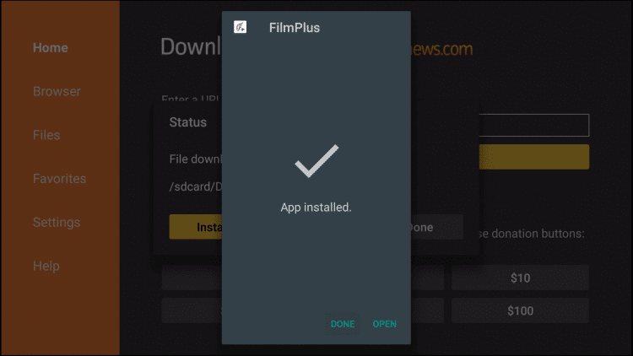This screenshot has height=356, width=633.
Task: Click the sdcard file path text
Action: click(196, 186)
